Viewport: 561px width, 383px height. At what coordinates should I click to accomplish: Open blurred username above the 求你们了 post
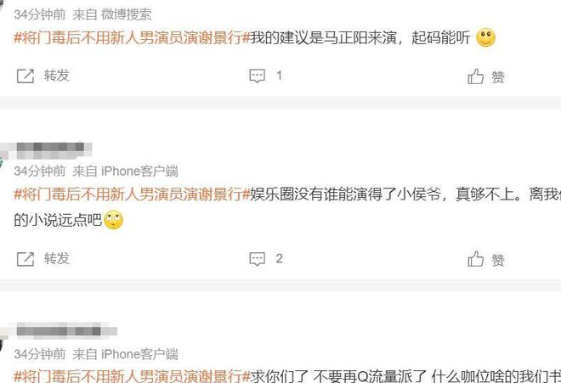click(x=66, y=331)
